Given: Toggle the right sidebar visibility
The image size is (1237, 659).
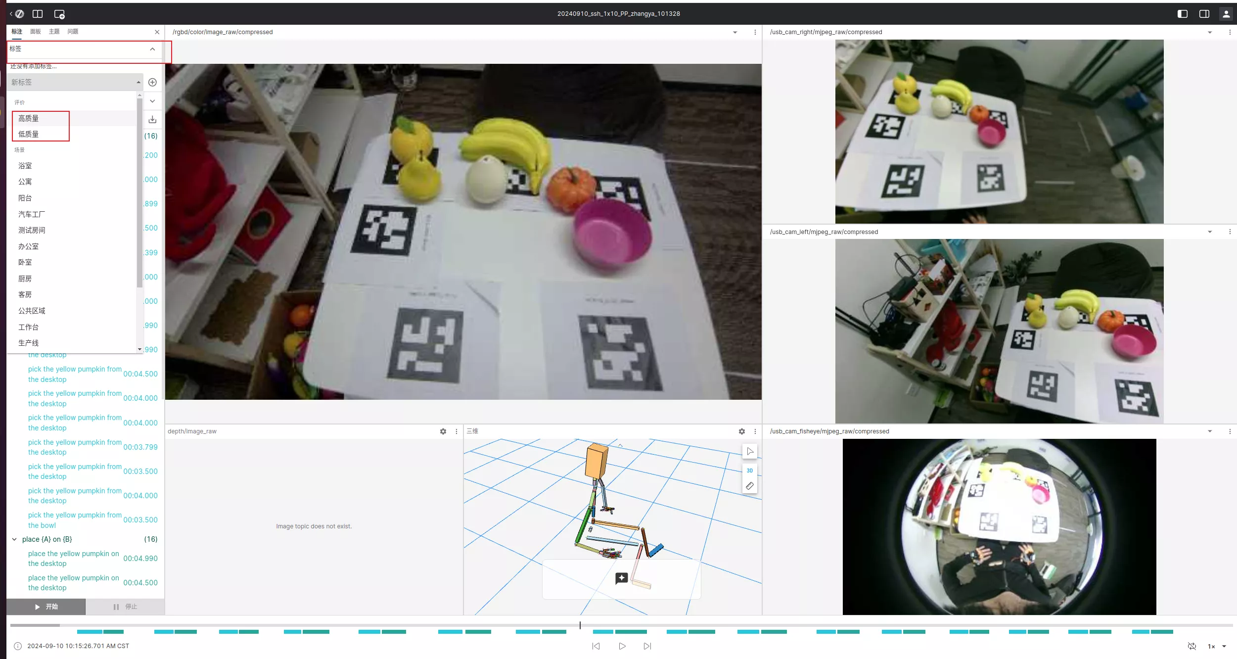Looking at the screenshot, I should [x=1204, y=14].
